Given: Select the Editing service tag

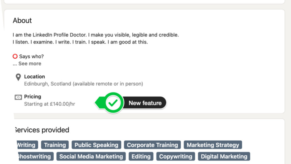Looking at the screenshot, I should [x=141, y=156].
